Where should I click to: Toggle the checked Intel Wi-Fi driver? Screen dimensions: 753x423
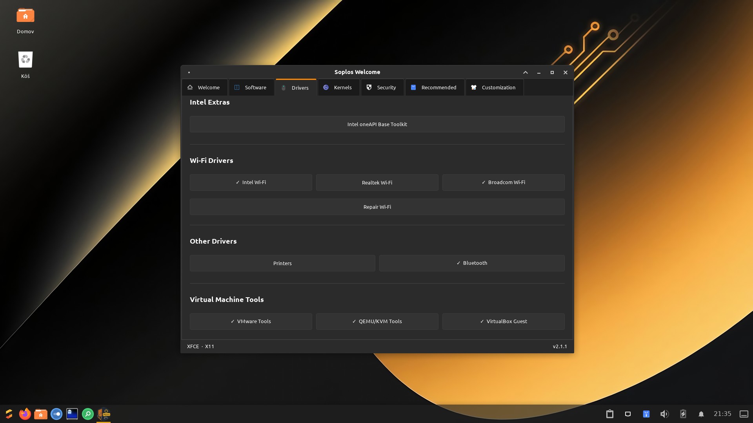point(251,183)
